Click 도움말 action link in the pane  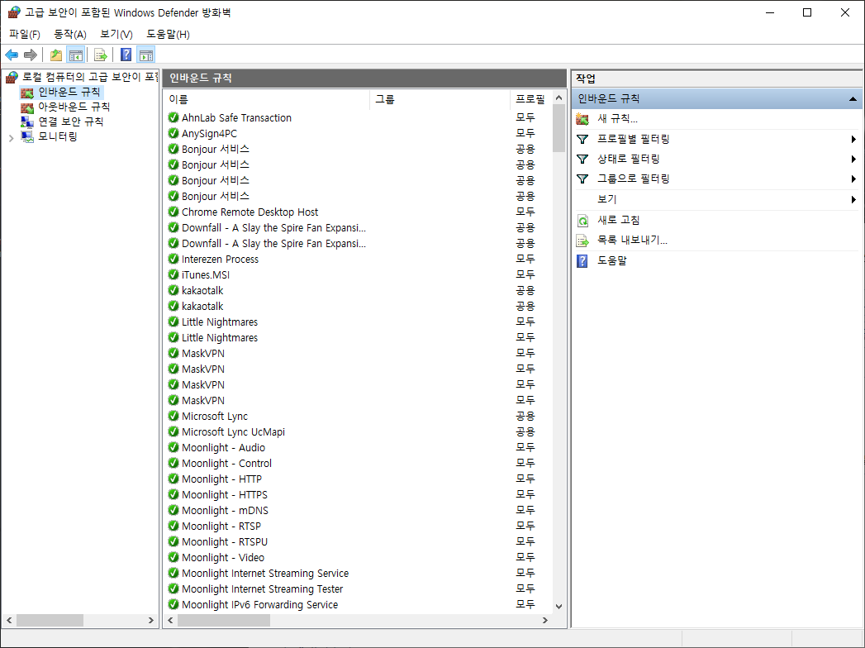click(612, 260)
